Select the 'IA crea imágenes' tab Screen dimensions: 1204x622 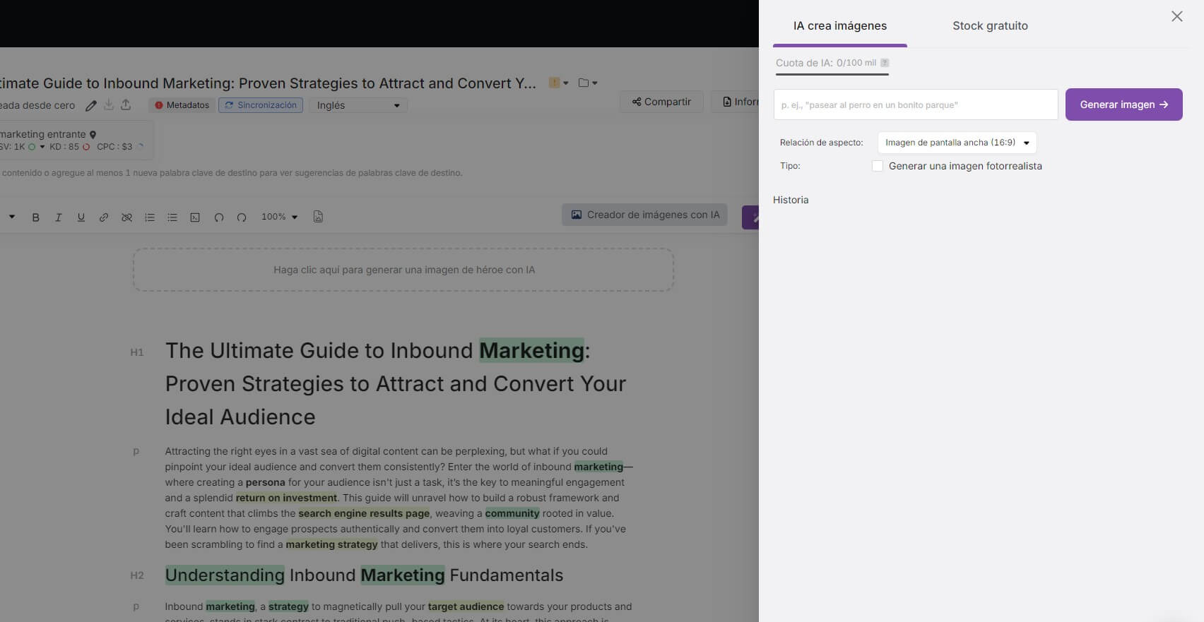(x=839, y=26)
